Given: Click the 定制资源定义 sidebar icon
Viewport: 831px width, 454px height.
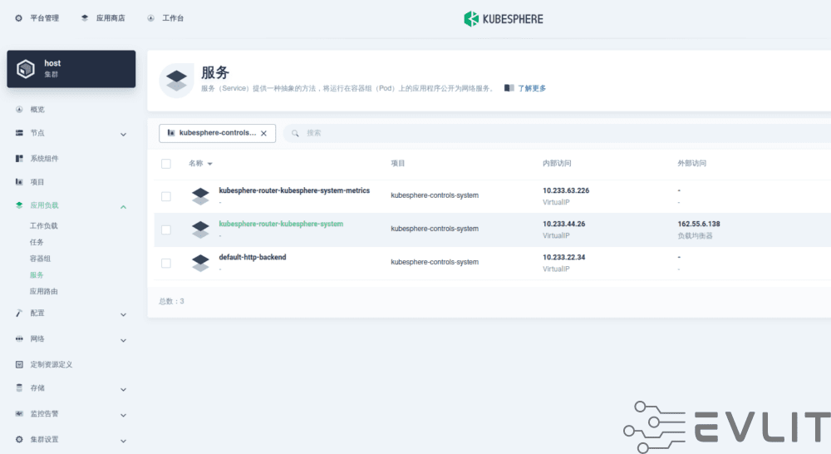Looking at the screenshot, I should click(19, 364).
